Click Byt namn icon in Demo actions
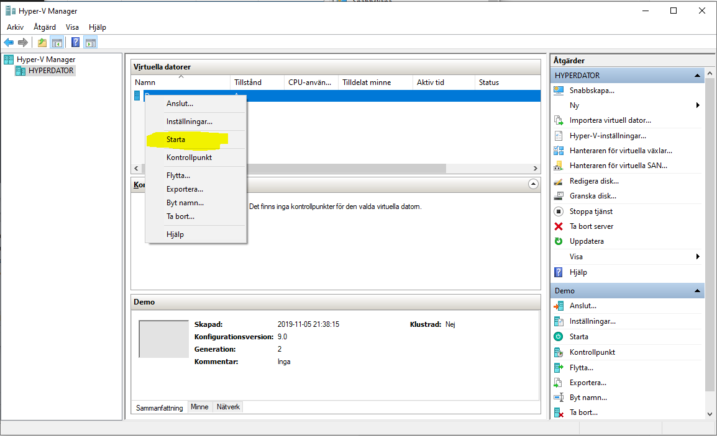Viewport: 717px width, 436px height. 559,397
